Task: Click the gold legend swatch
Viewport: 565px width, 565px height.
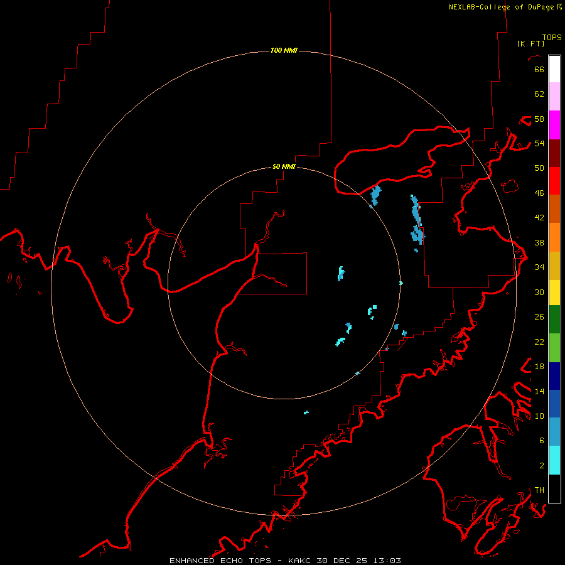Action: click(x=554, y=266)
